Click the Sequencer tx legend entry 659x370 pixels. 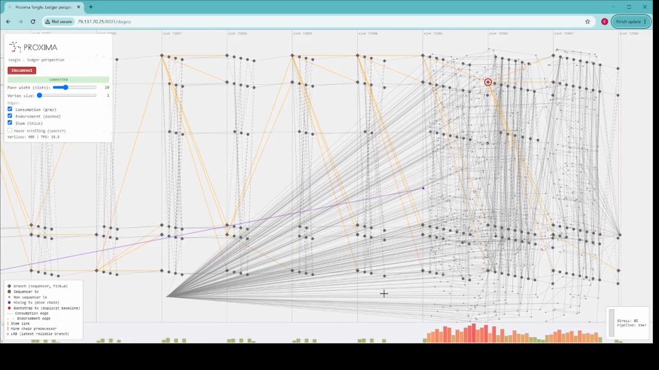(23, 292)
